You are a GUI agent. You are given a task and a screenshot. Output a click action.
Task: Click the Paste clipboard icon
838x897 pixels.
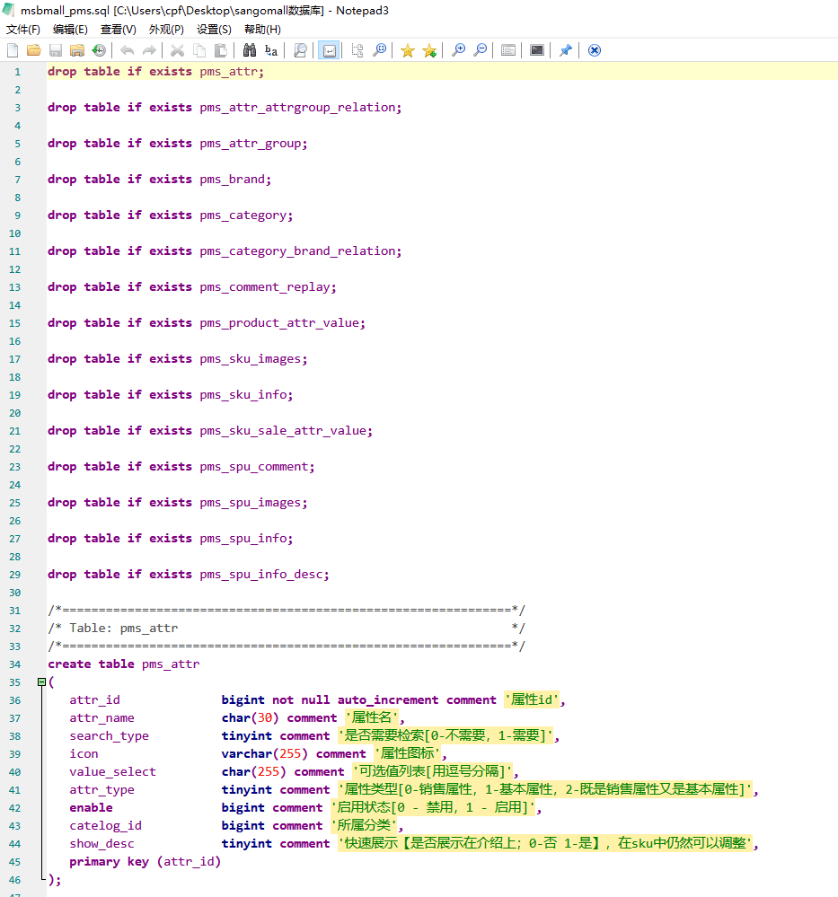[x=220, y=50]
